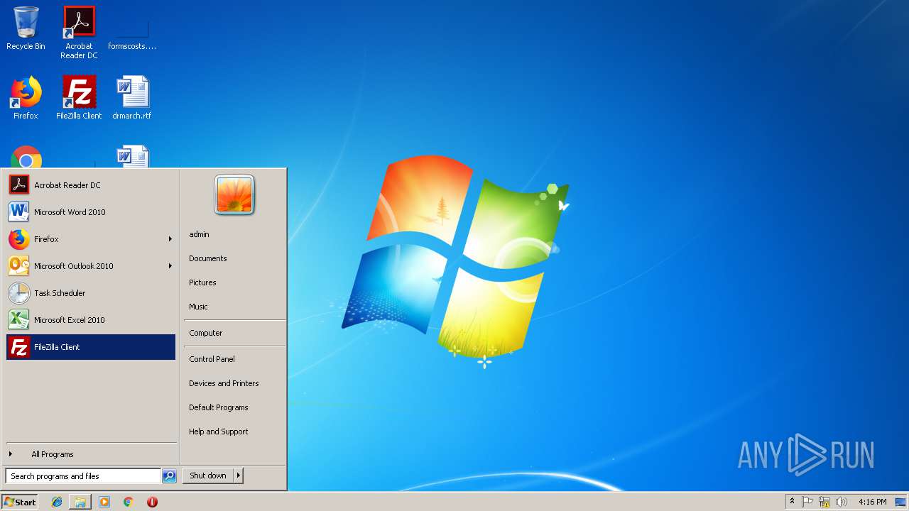Click the user account picture
Image resolution: width=909 pixels, height=511 pixels.
point(234,195)
